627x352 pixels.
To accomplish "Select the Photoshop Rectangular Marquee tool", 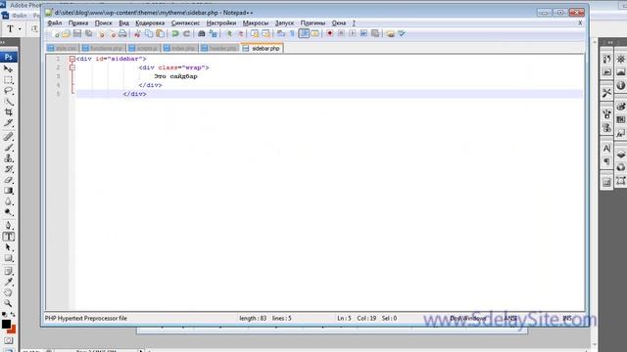I will (x=8, y=80).
